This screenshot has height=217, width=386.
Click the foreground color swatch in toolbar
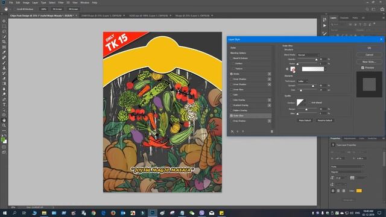[x=3, y=140]
